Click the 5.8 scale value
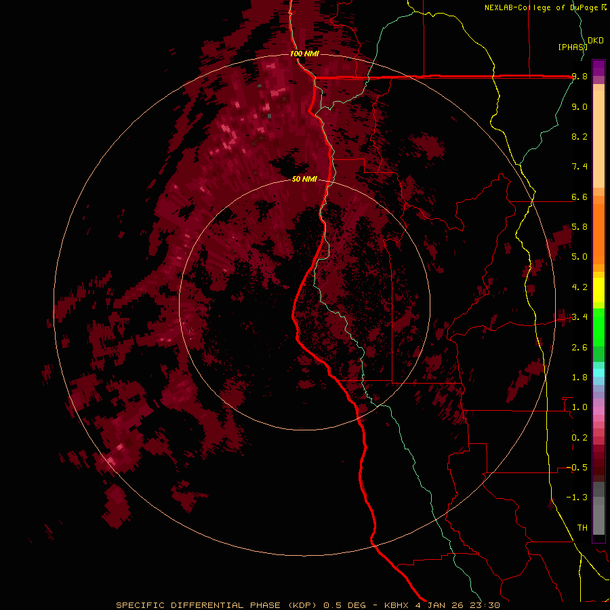Viewport: 610px width, 610px height. pos(579,227)
